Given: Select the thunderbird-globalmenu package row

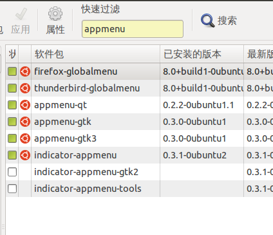Looking at the screenshot, I should click(139, 88).
